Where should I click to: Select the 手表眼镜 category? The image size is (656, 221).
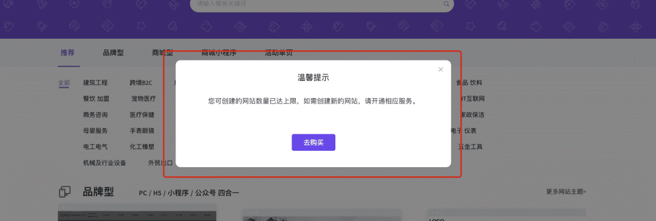click(x=142, y=131)
